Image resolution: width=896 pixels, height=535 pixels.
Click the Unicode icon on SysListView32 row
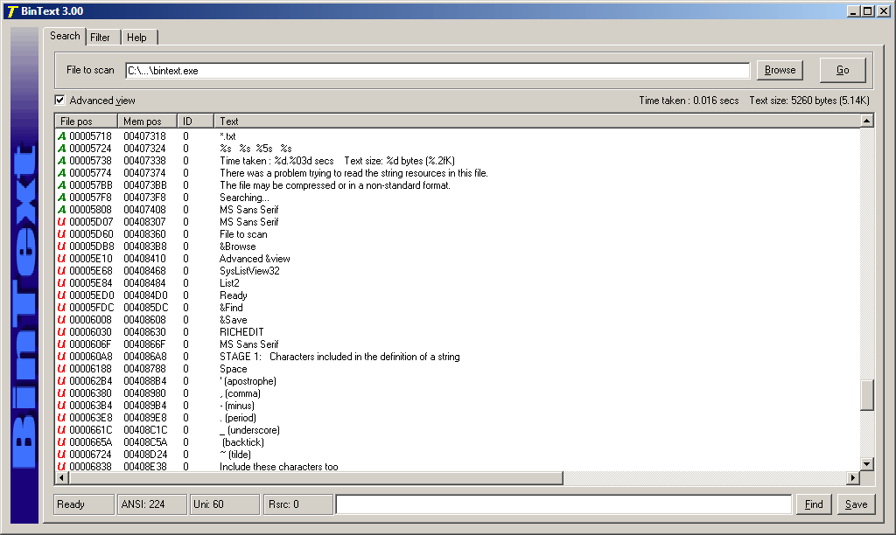(x=62, y=271)
